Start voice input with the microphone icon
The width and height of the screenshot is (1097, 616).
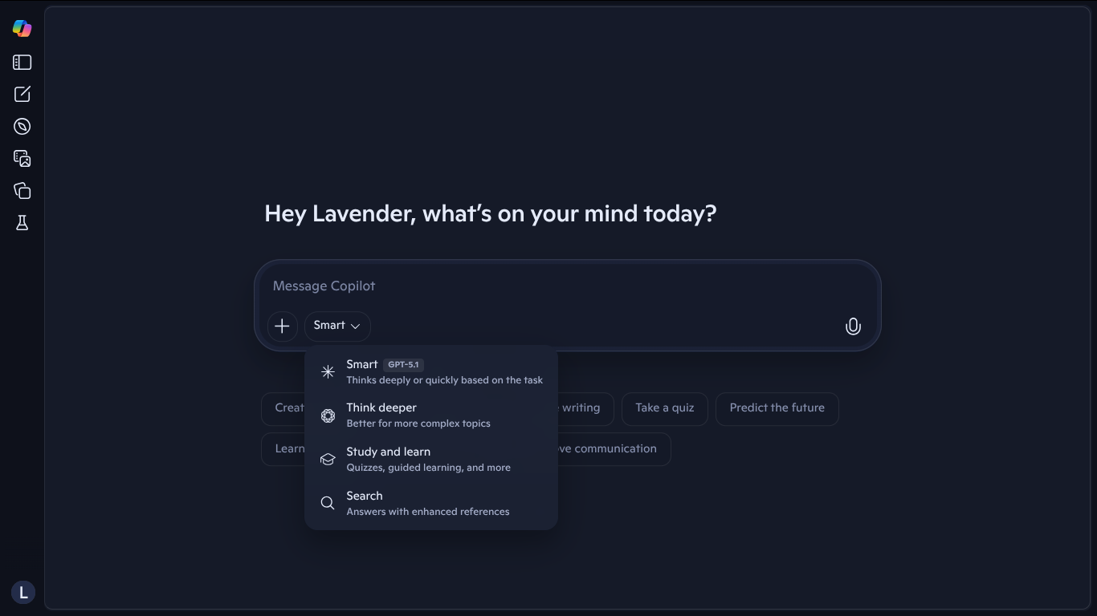[853, 326]
